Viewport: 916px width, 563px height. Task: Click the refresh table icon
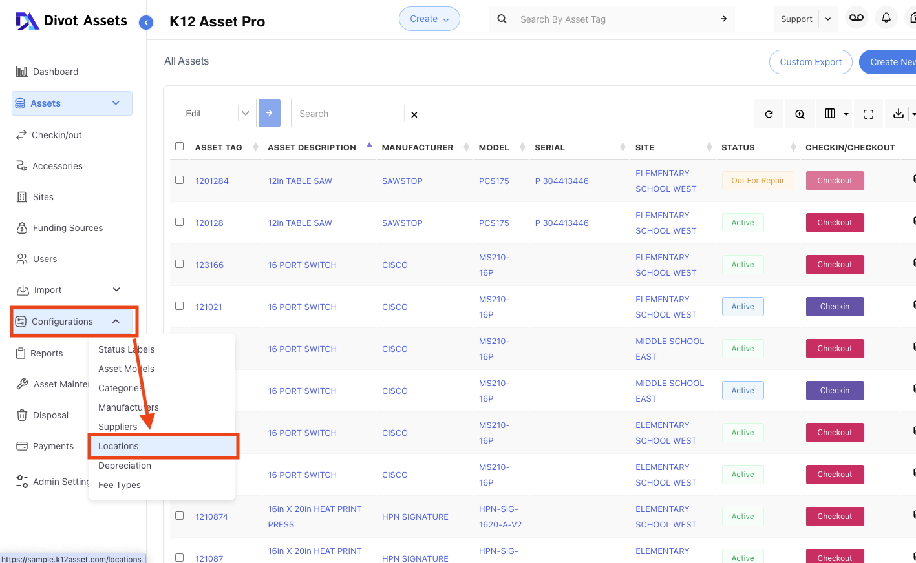click(769, 114)
